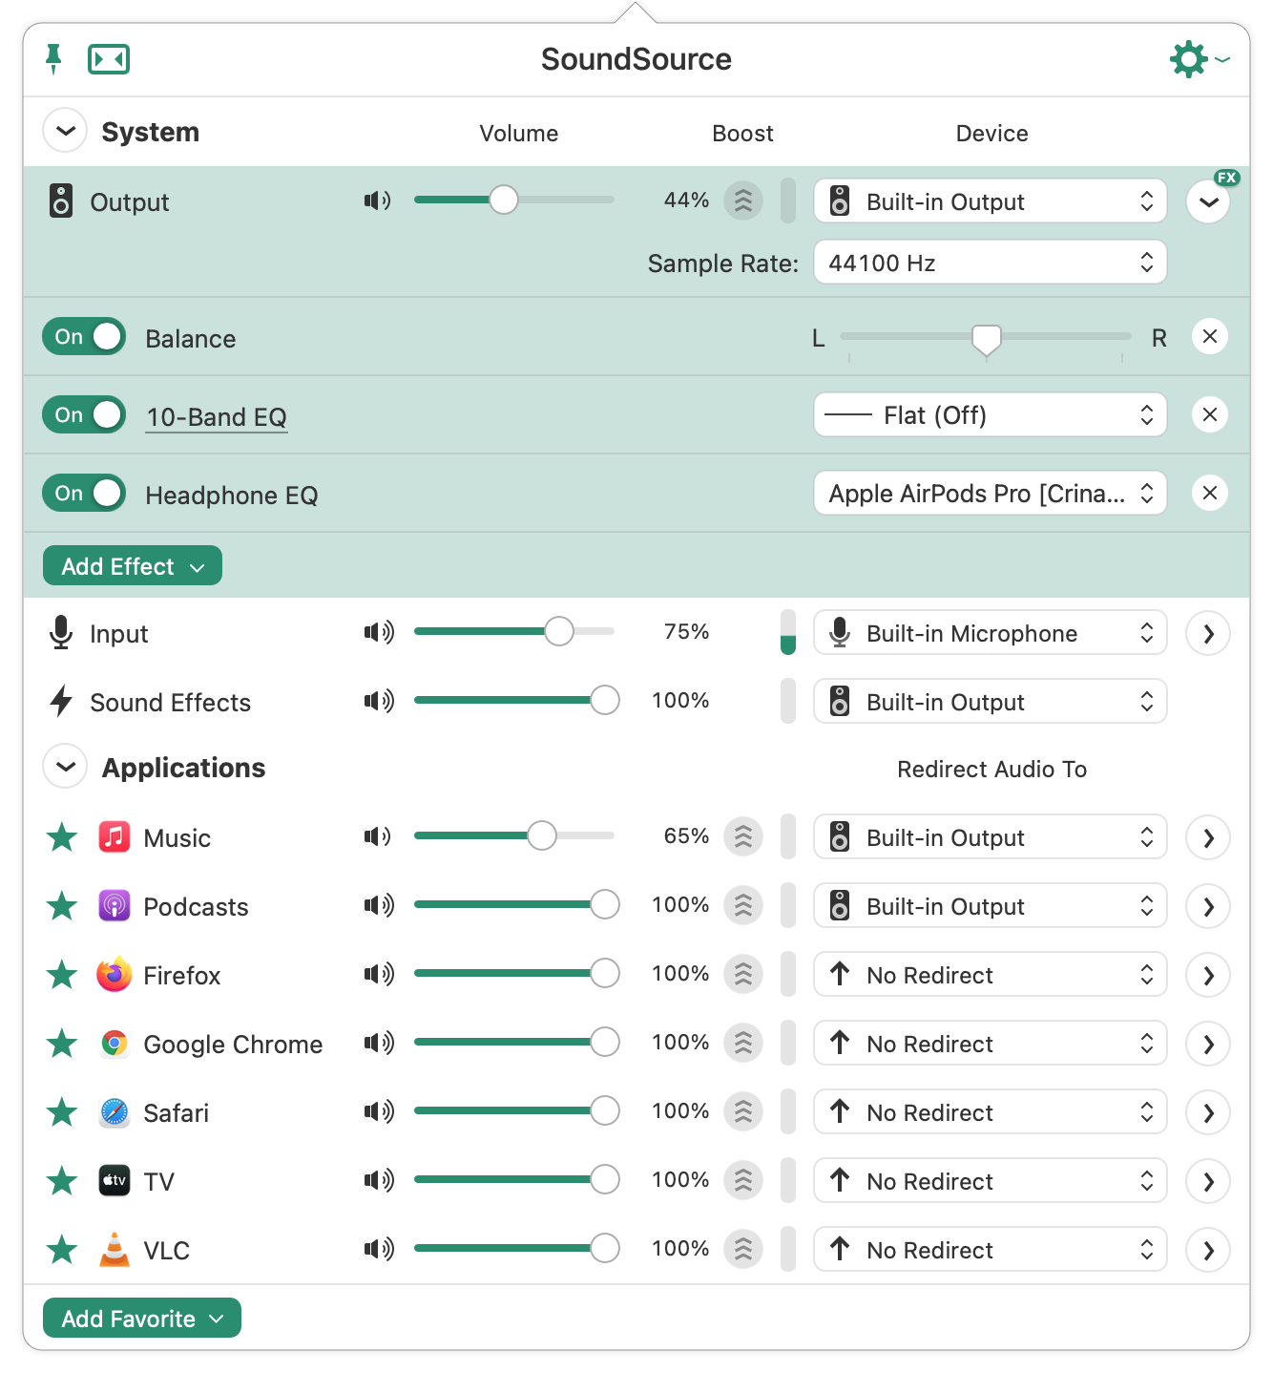Viewport: 1273px width, 1373px height.
Task: Mute the TV app speaker icon
Action: tap(379, 1180)
